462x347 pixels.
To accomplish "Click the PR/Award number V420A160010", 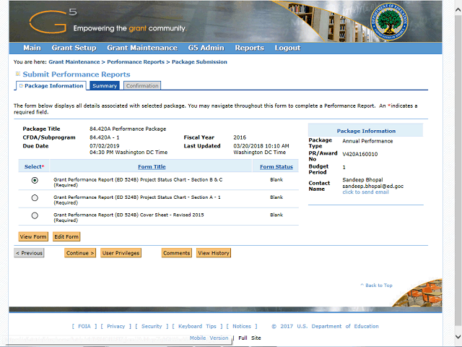I will (x=359, y=154).
